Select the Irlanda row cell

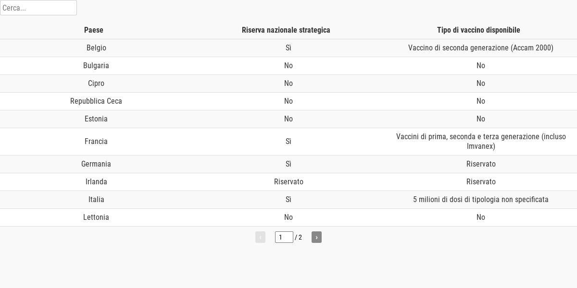pos(96,182)
